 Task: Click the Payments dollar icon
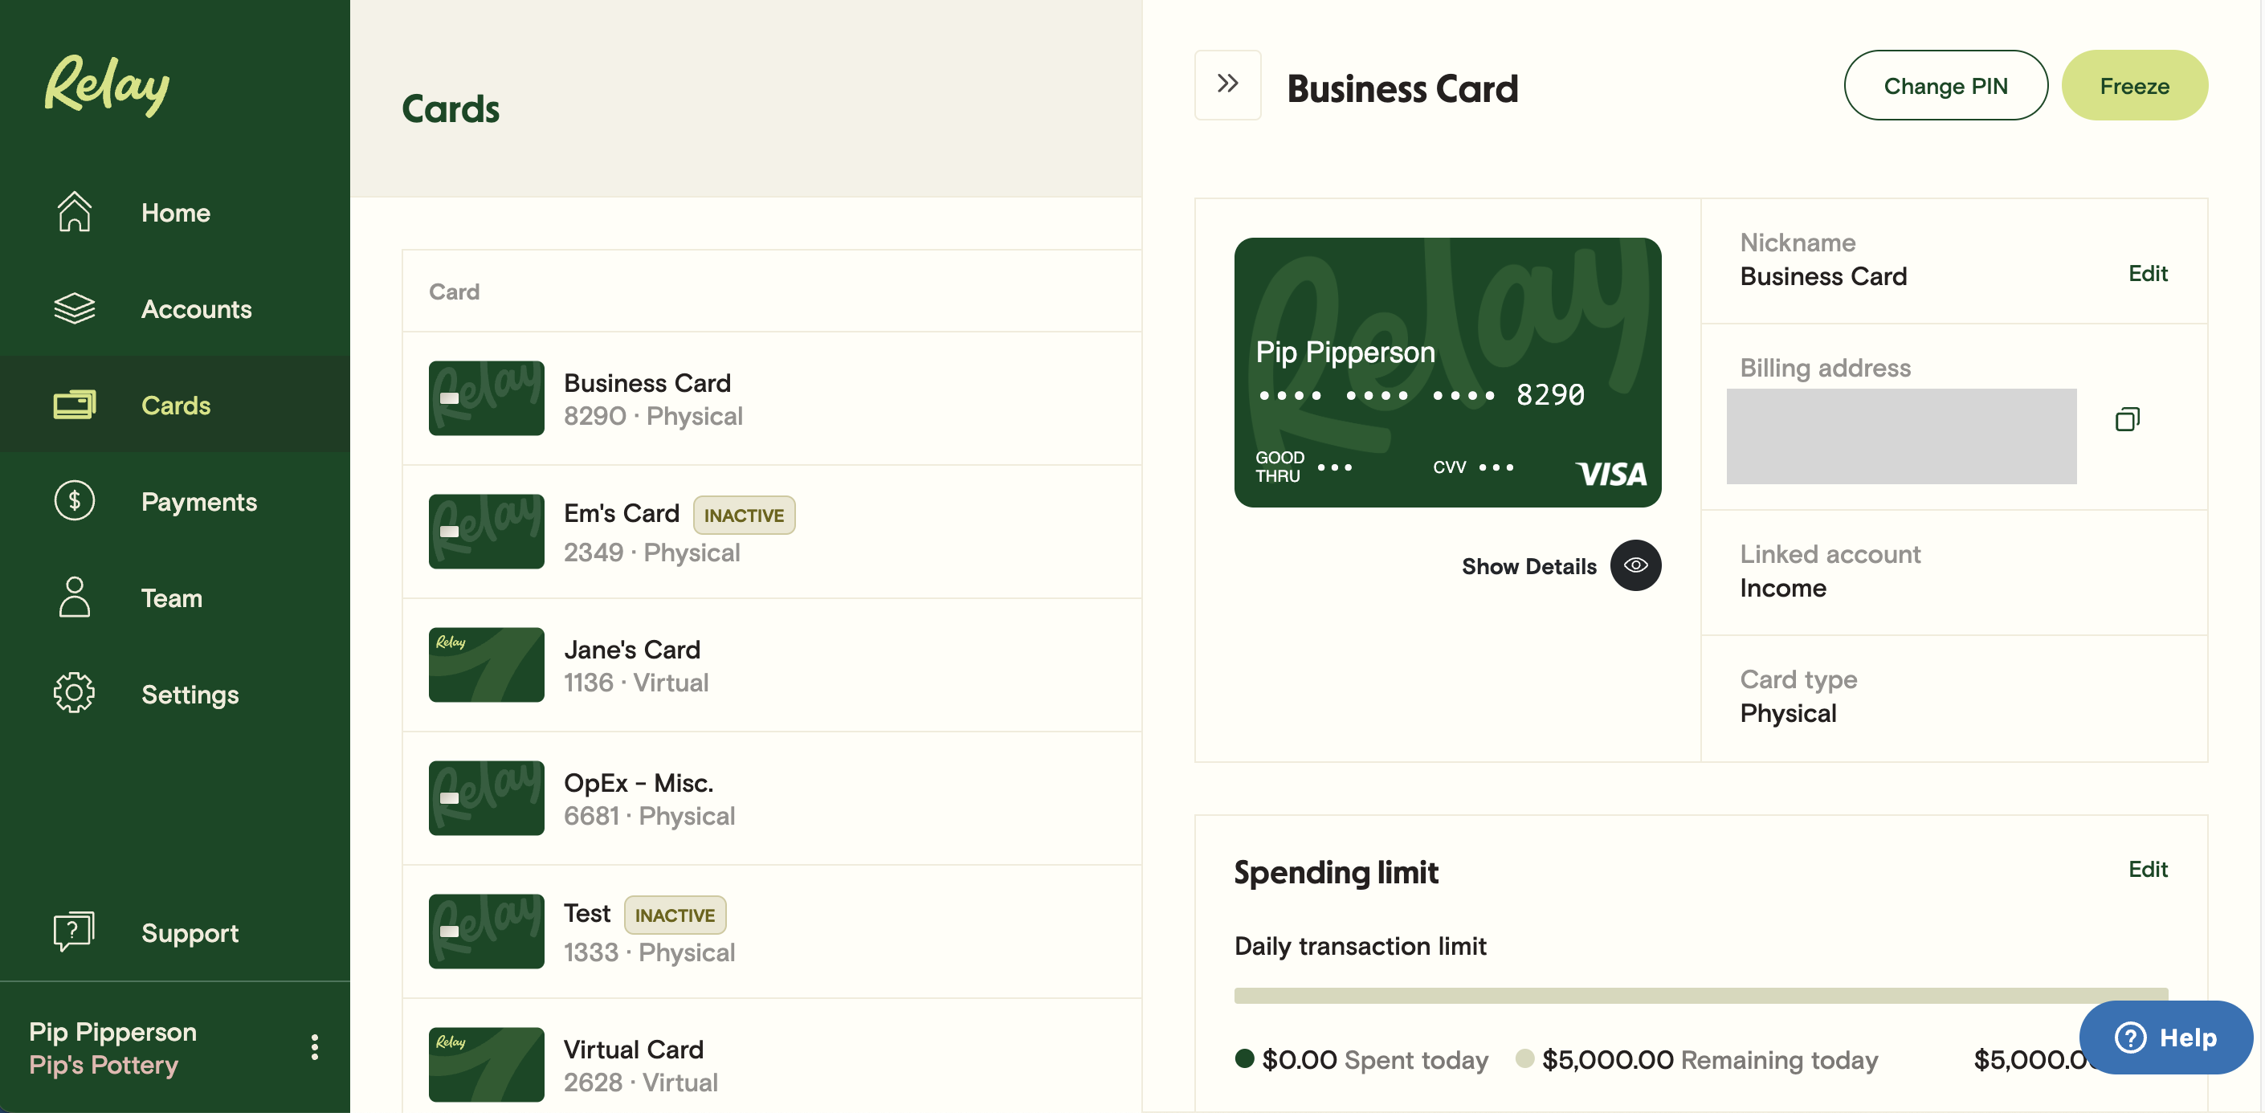point(74,500)
